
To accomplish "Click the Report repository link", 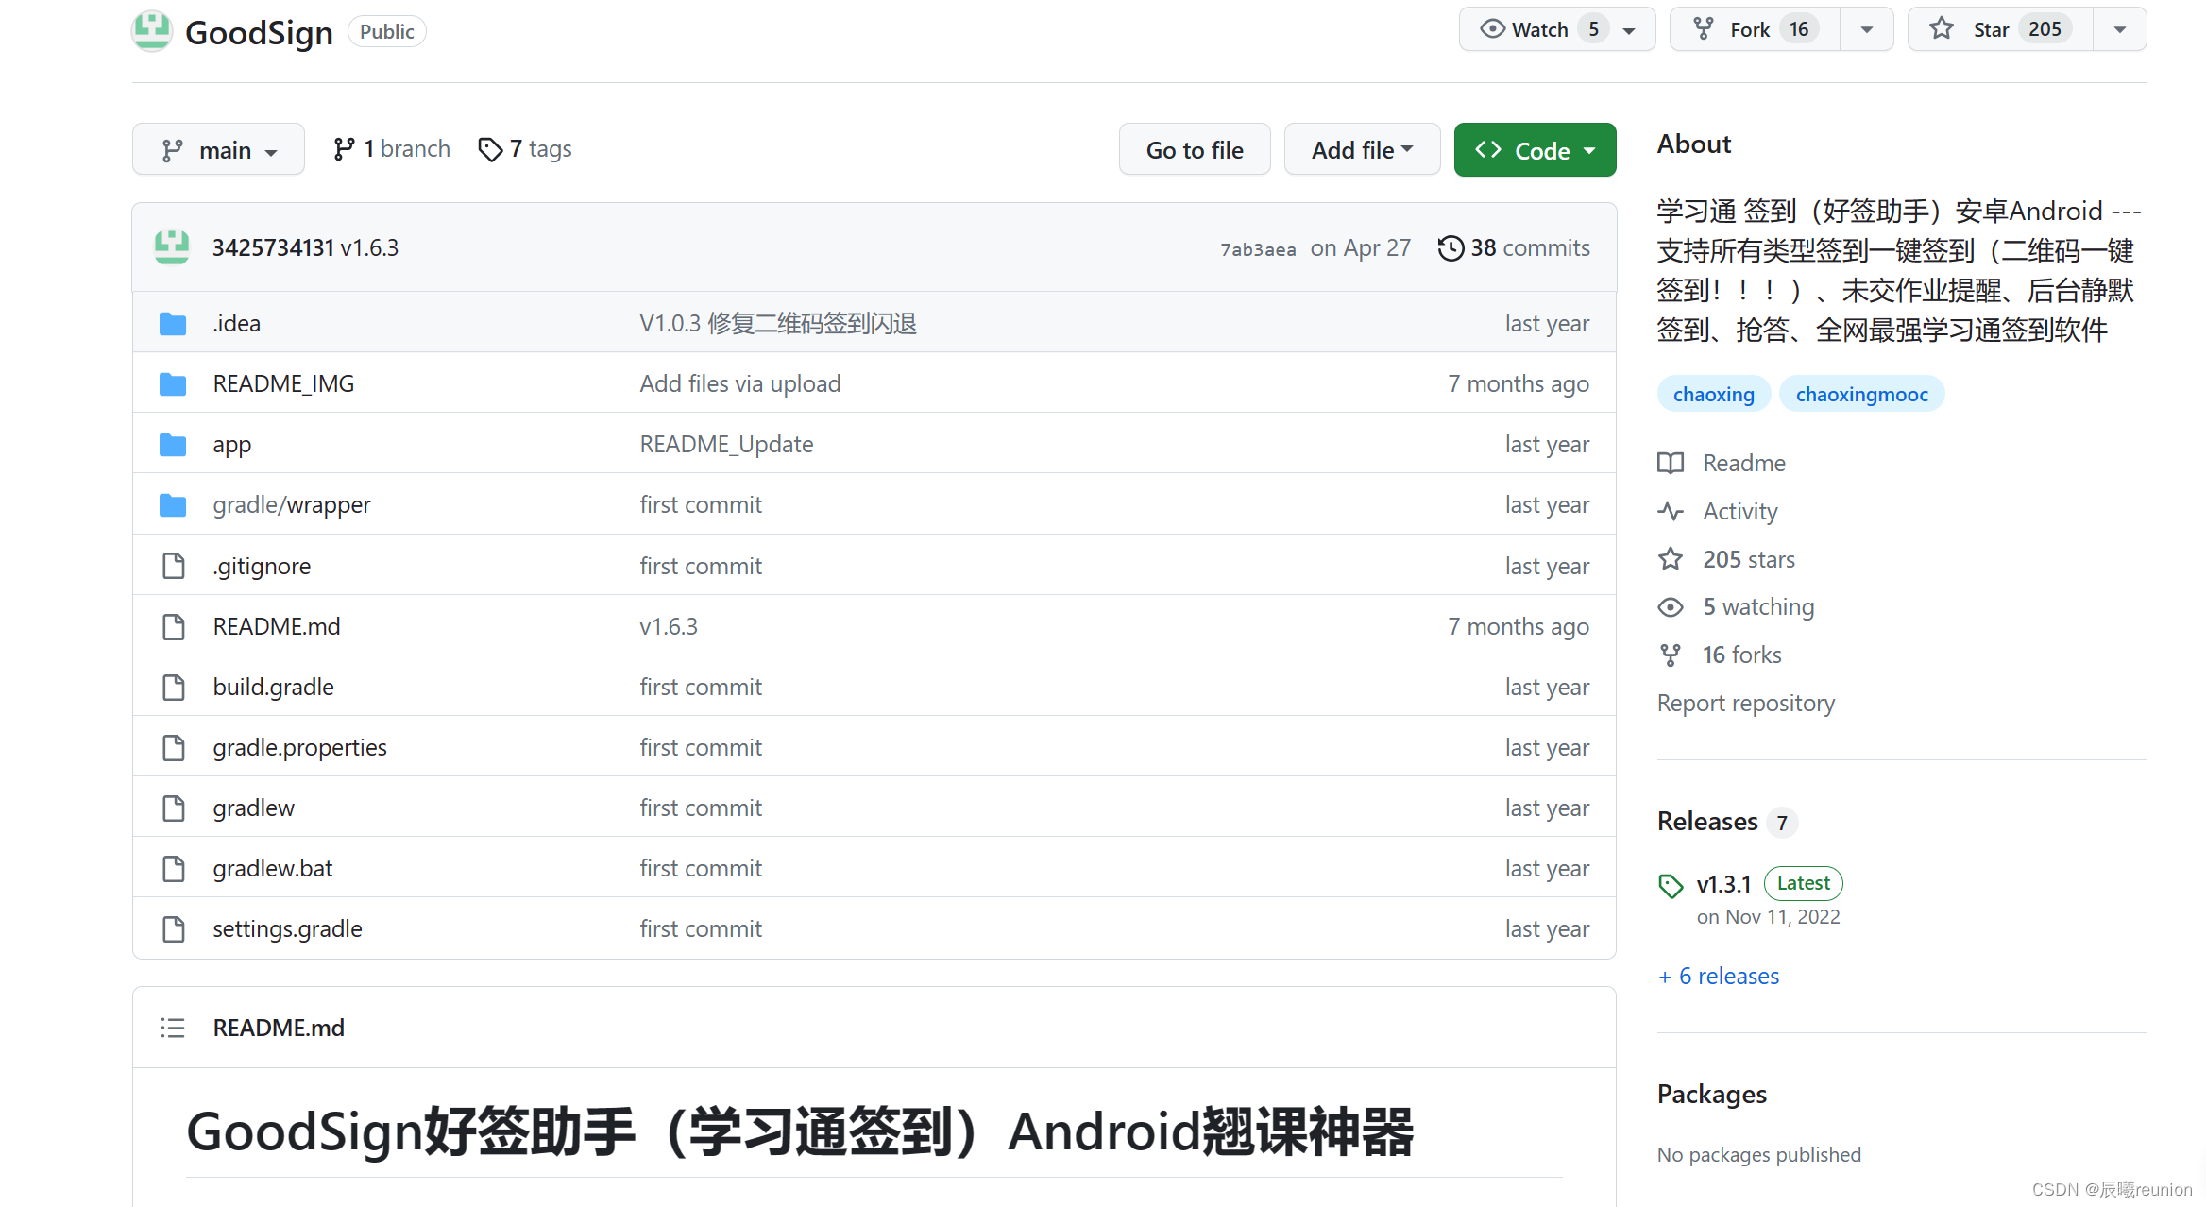I will coord(1746,703).
